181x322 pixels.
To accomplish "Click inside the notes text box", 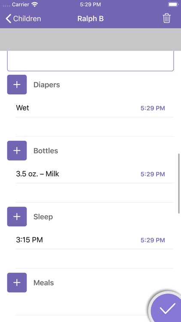I will pyautogui.click(x=90, y=61).
